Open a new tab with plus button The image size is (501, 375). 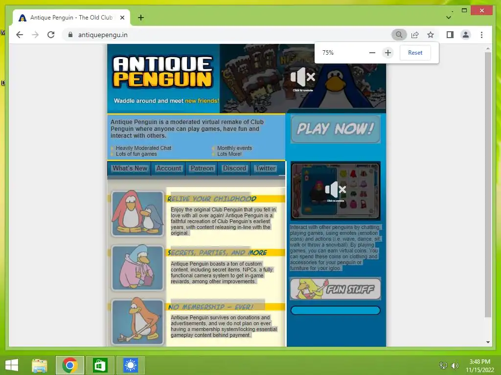[140, 18]
